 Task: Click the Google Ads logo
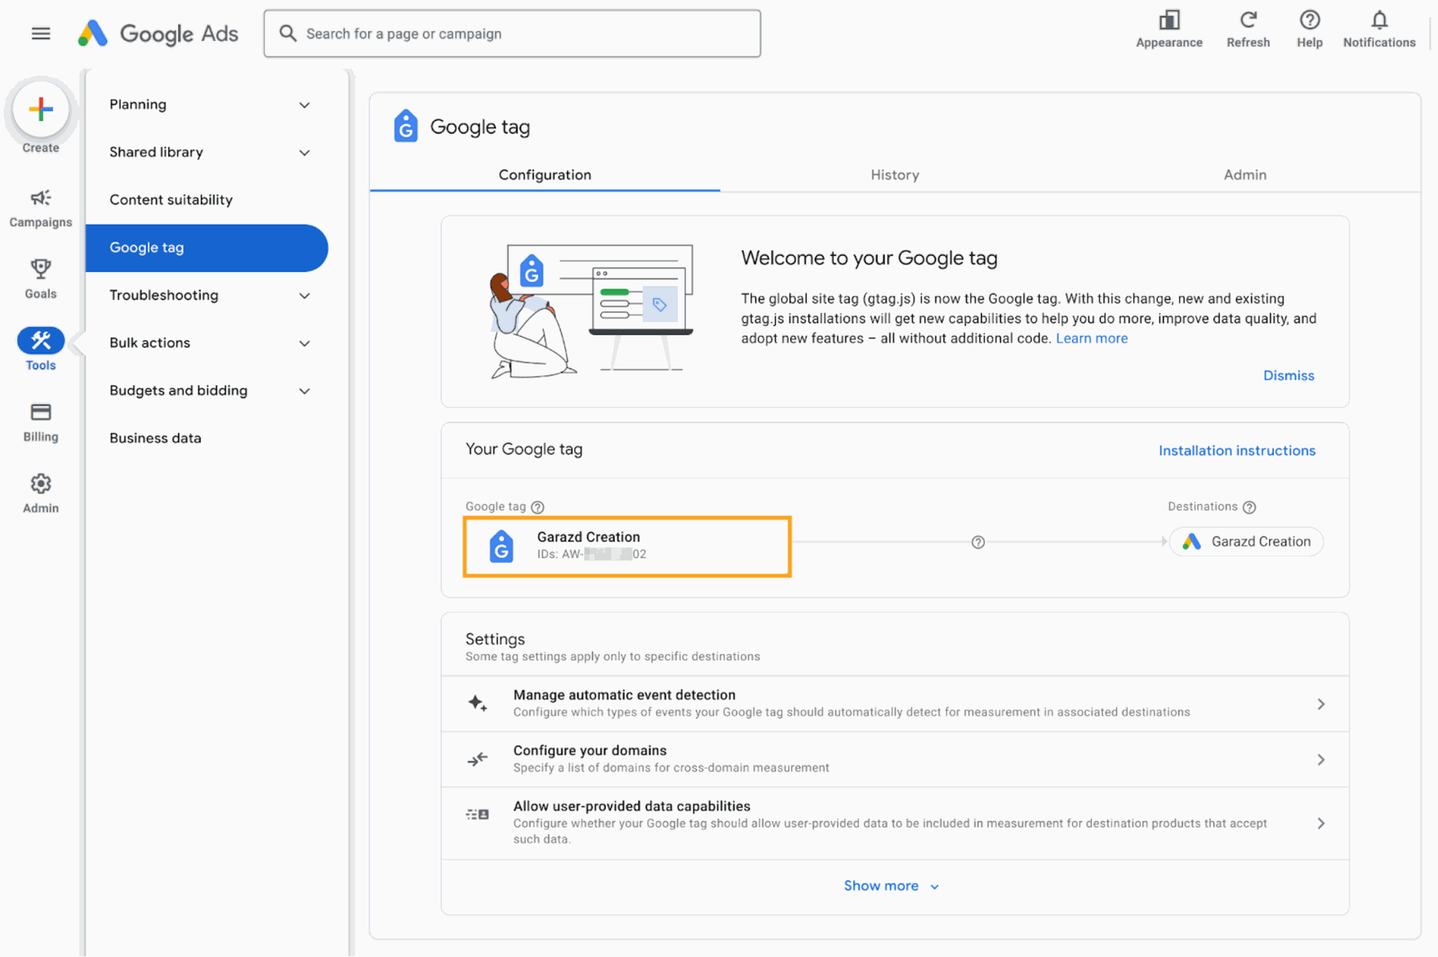coord(158,34)
